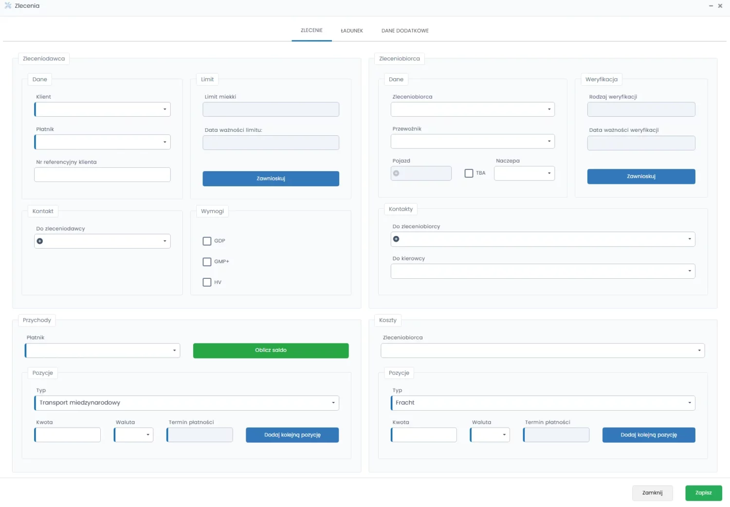
Task: Click the Zlecenia app icon in title bar
Action: point(8,6)
